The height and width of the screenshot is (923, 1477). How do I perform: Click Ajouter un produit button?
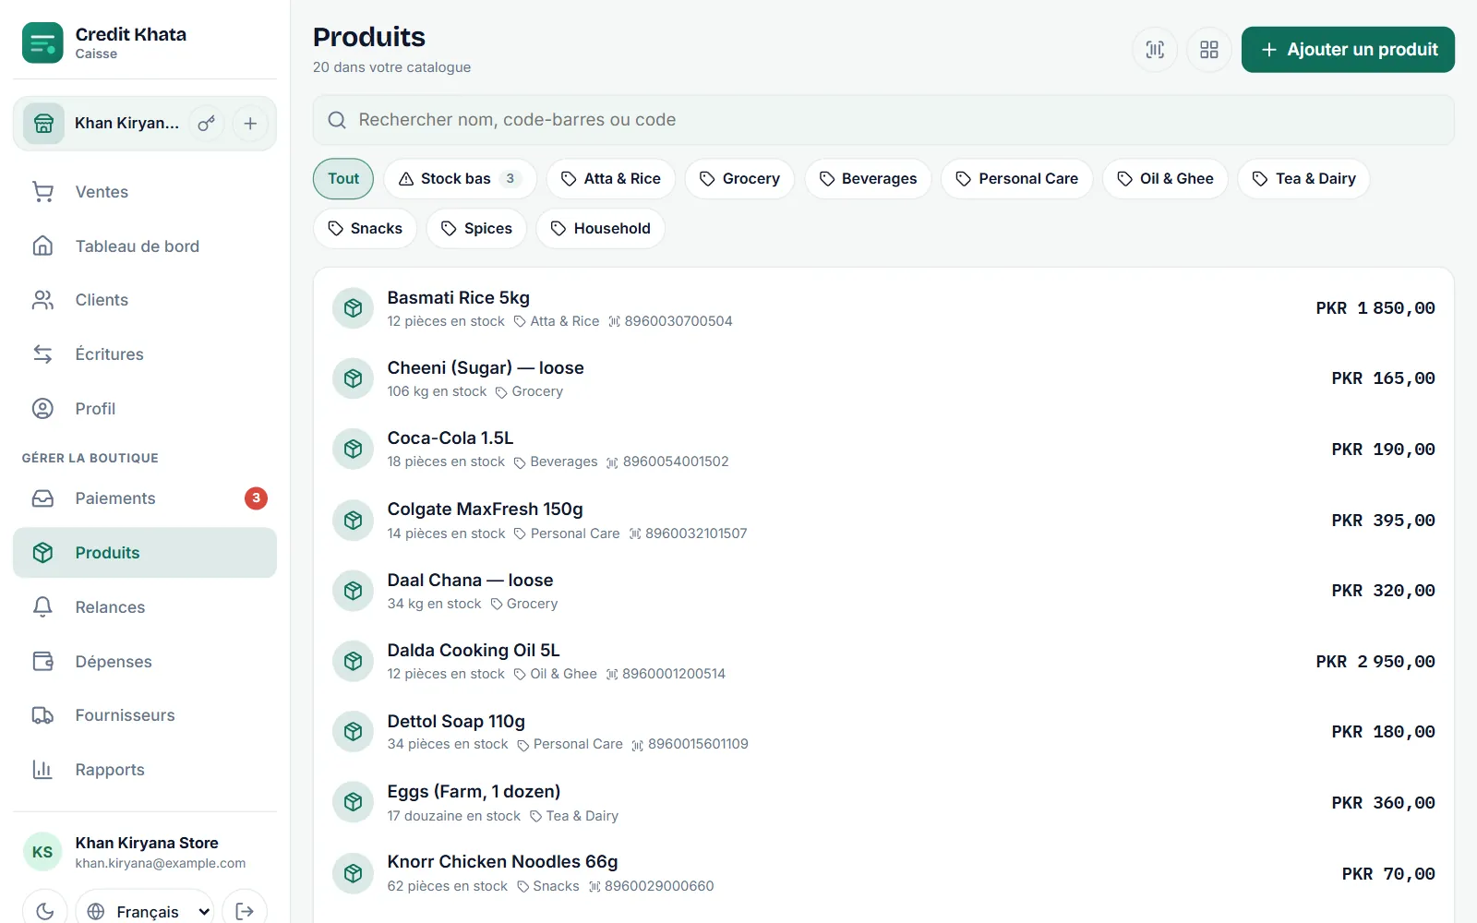(x=1348, y=50)
